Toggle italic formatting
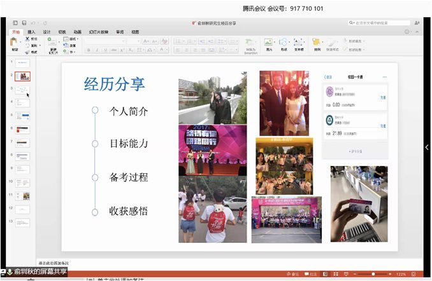This screenshot has height=281, width=432. pyautogui.click(x=97, y=50)
